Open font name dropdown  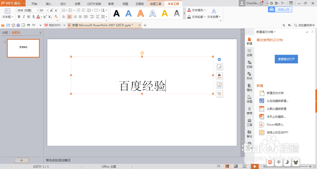coord(38,10)
